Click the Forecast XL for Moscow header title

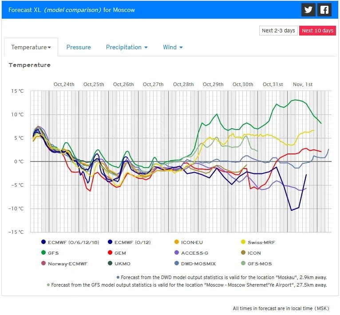[71, 10]
